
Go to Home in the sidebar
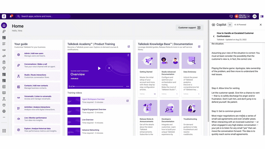(x=4, y=25)
